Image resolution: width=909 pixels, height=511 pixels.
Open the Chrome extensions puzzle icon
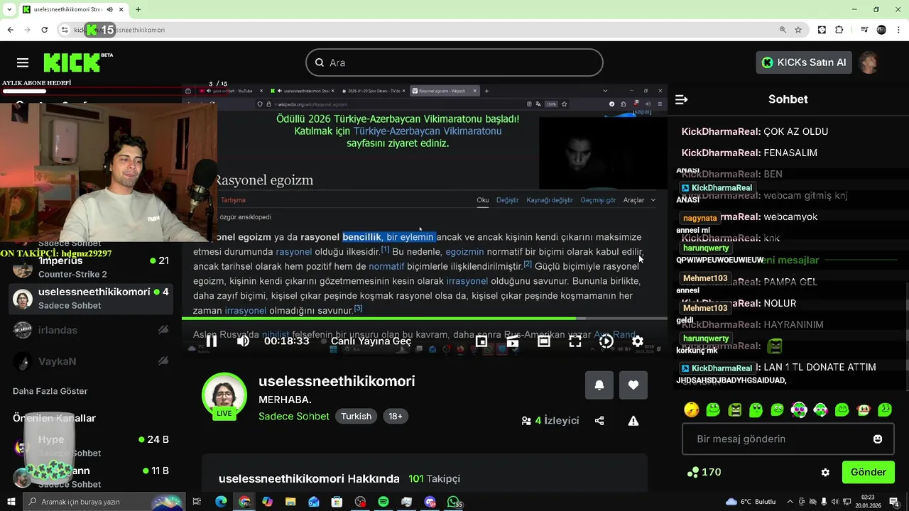tap(839, 30)
